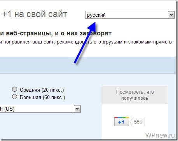Select the Средняя (20 пикс.) radio button
178x141 pixels.
pos(14,89)
